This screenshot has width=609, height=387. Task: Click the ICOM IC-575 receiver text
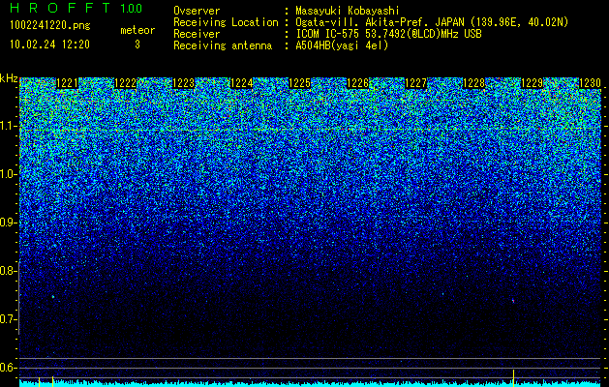pyautogui.click(x=389, y=34)
